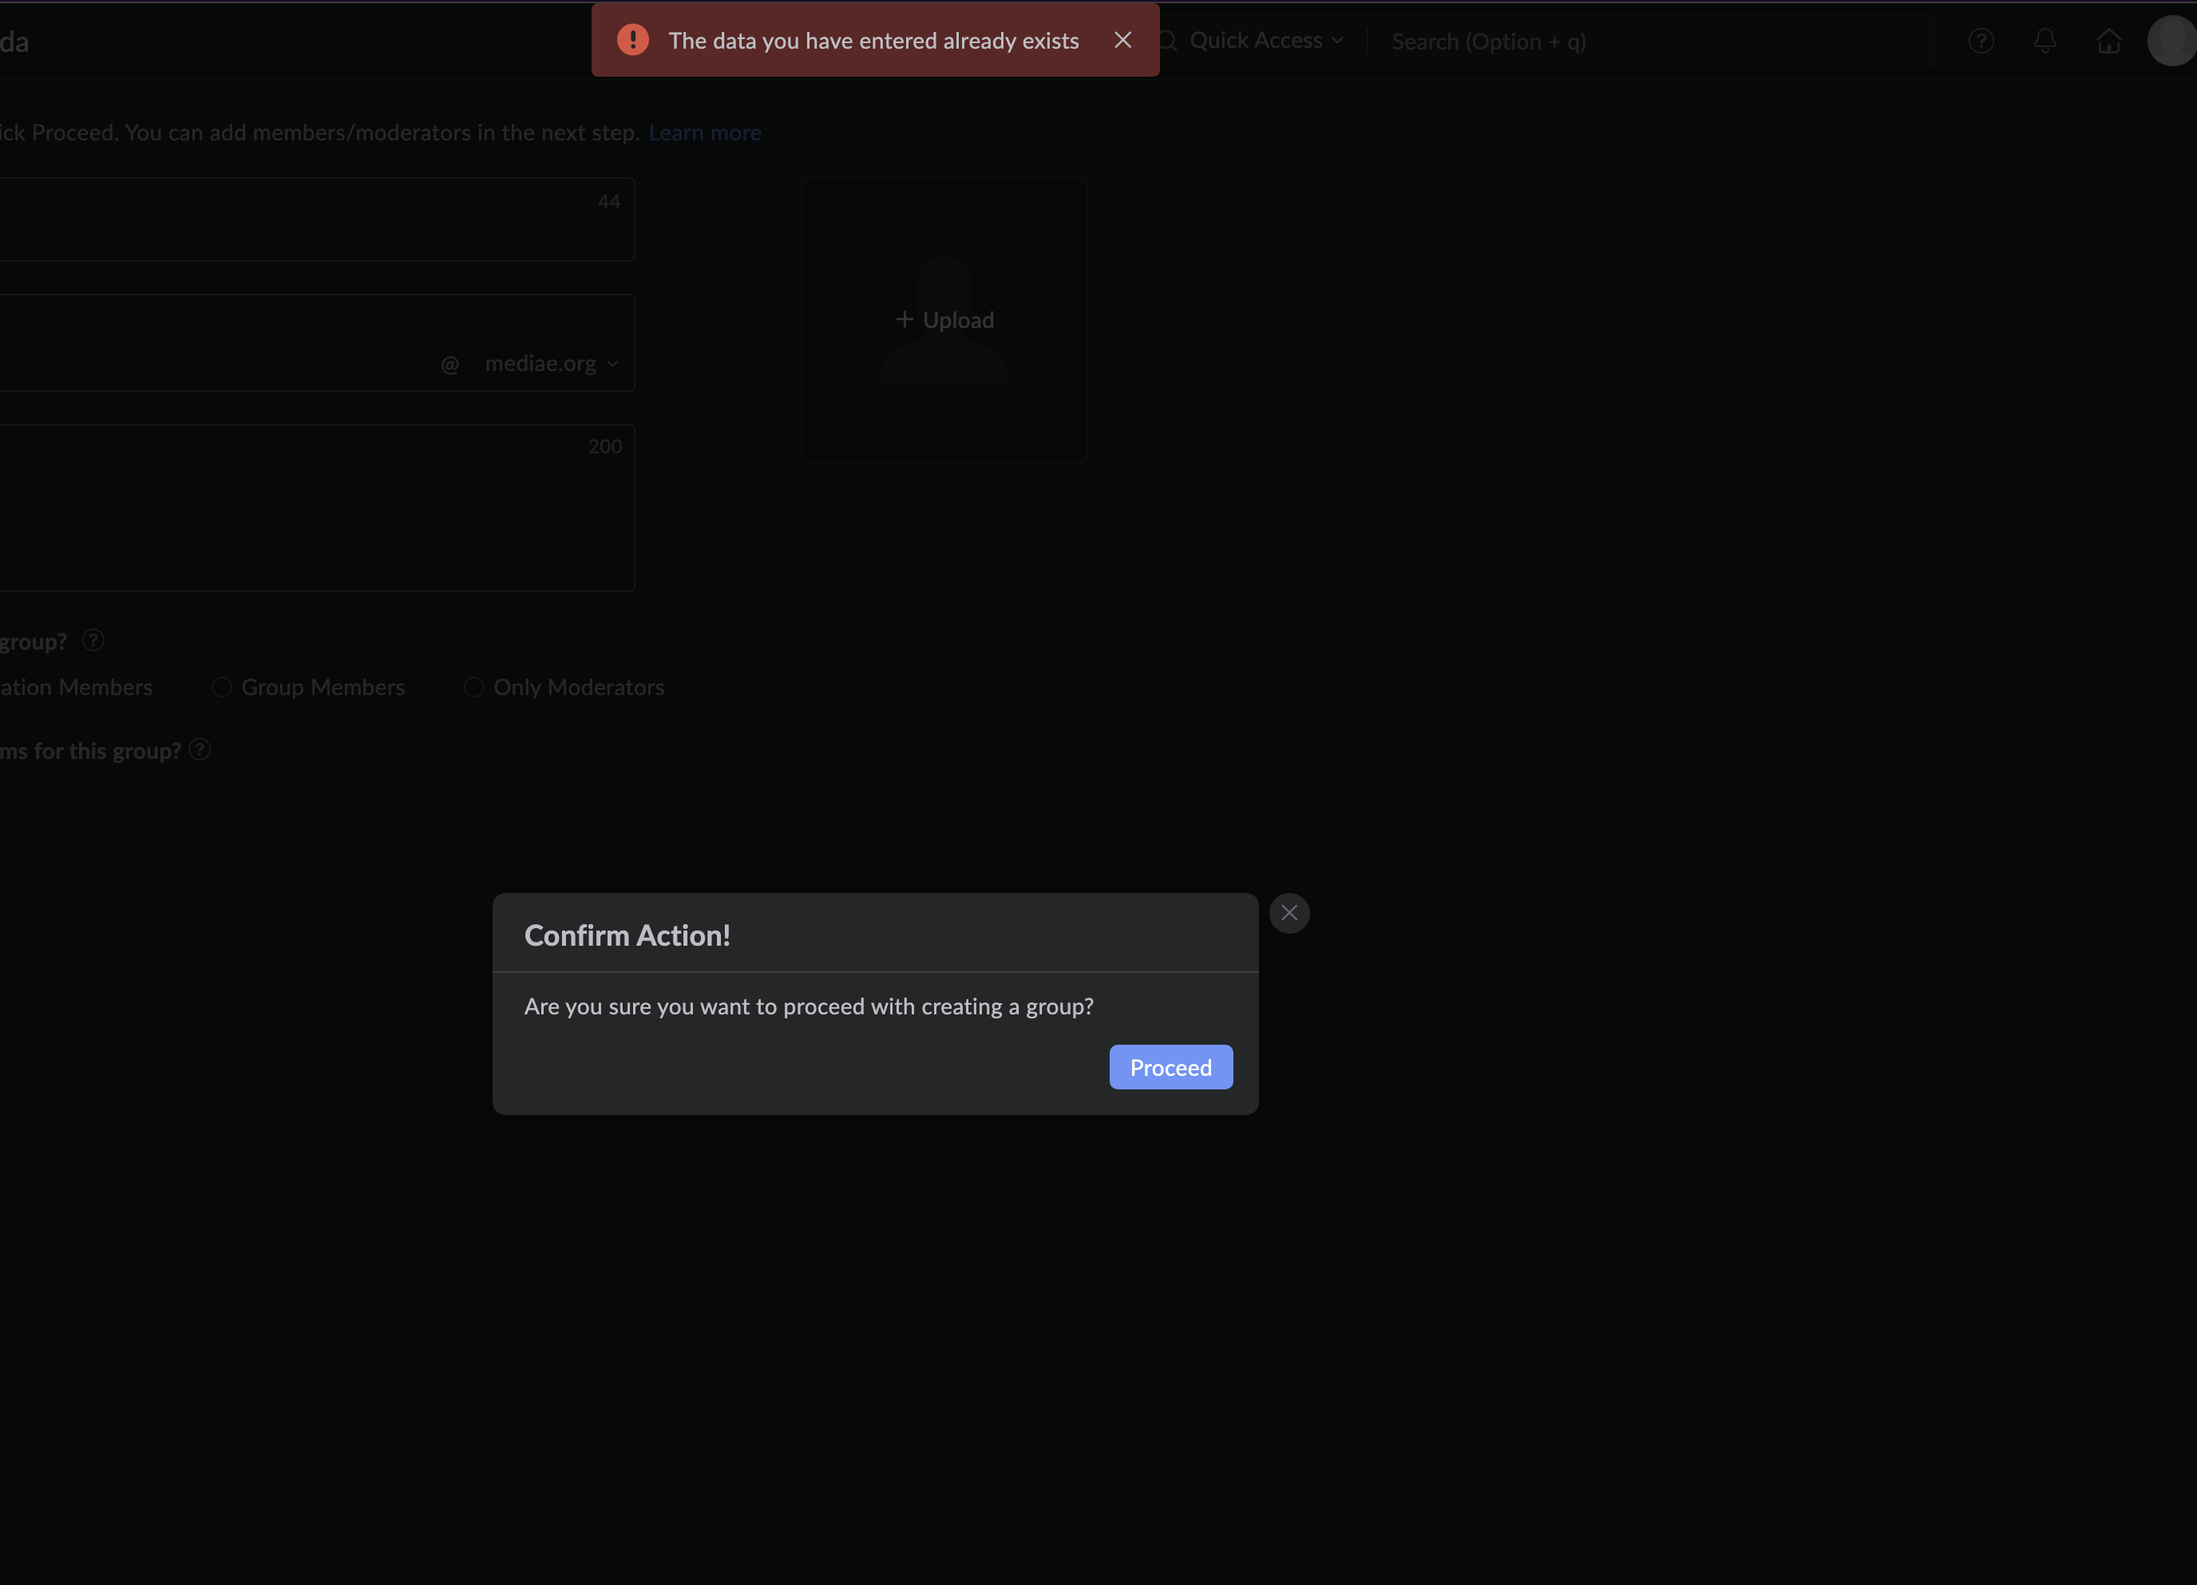Image resolution: width=2197 pixels, height=1585 pixels.
Task: Close the Confirm Action dialog
Action: [1289, 913]
